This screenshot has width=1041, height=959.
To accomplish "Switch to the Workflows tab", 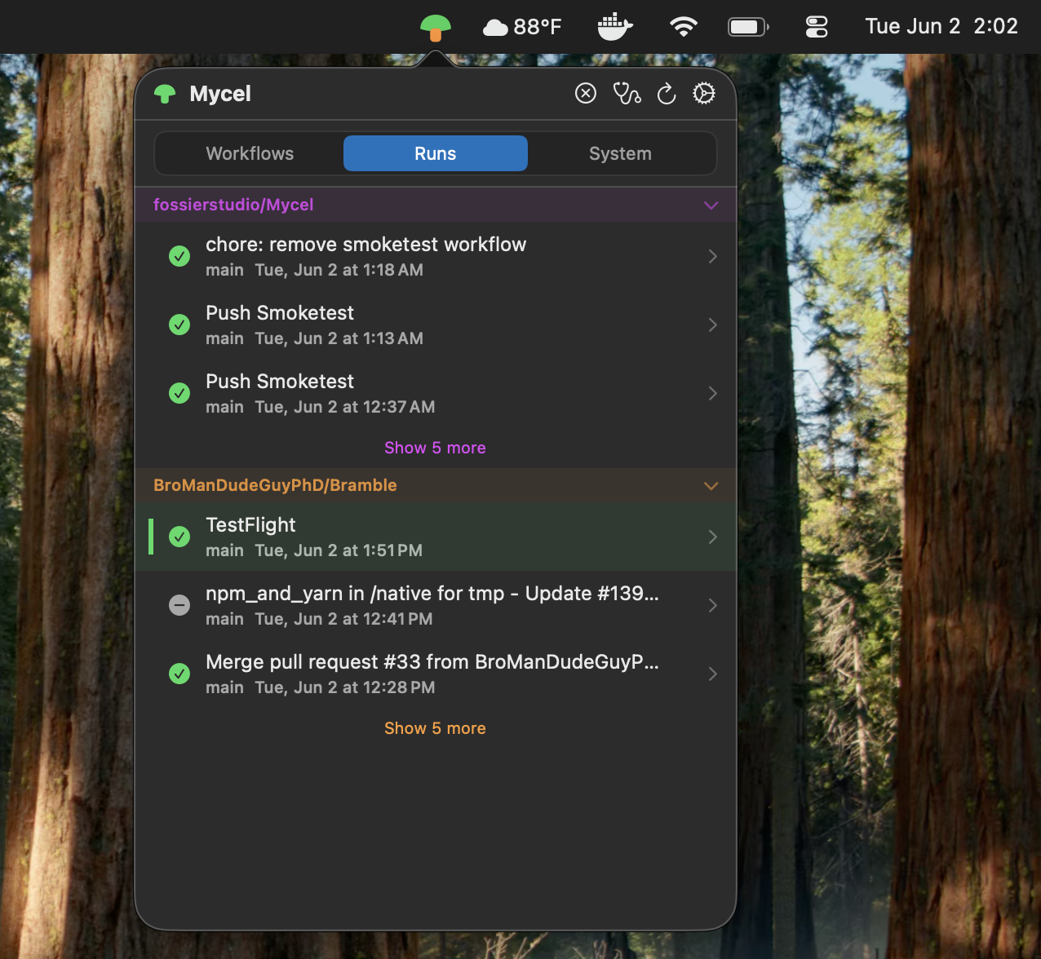I will [x=250, y=153].
